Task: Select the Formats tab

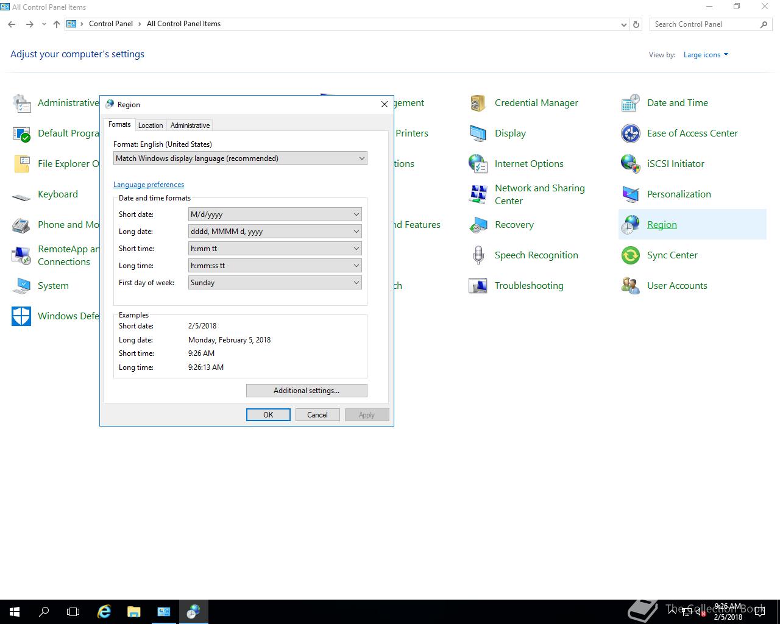Action: point(119,124)
